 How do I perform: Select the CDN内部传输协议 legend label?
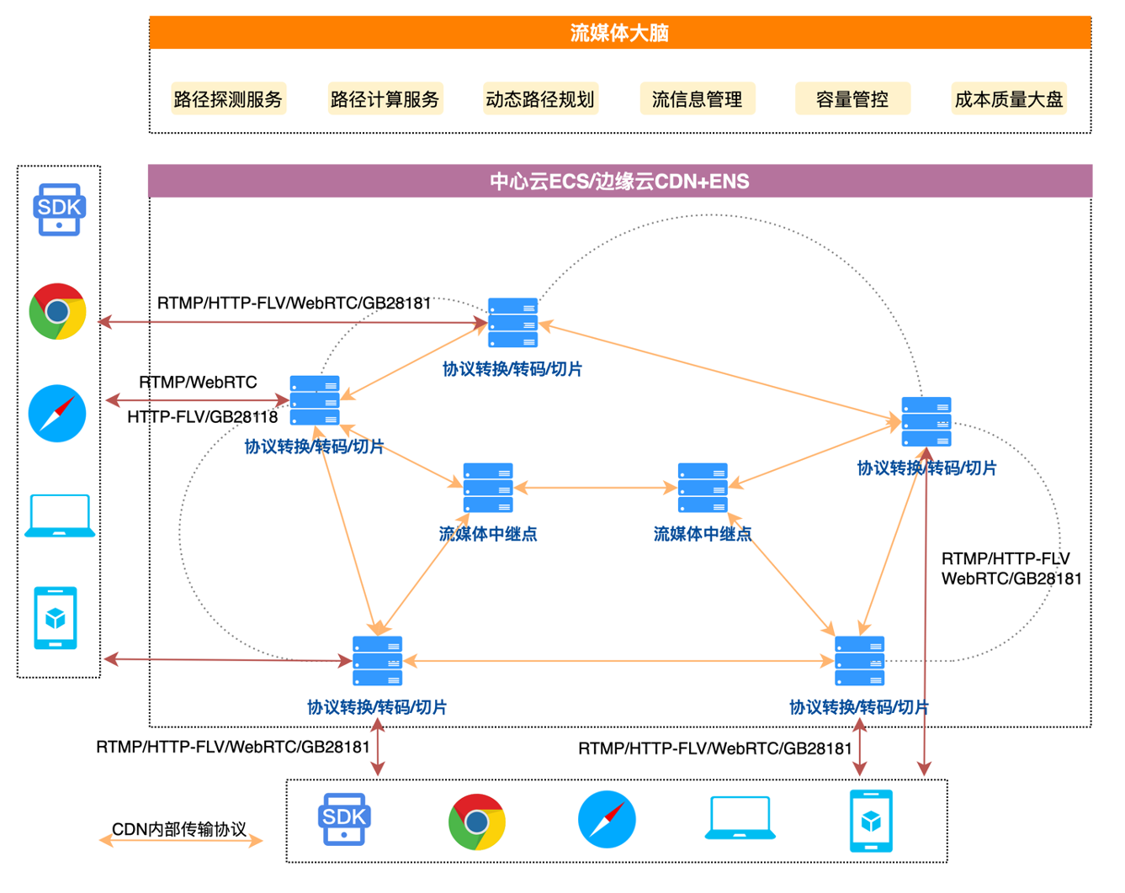pos(179,830)
